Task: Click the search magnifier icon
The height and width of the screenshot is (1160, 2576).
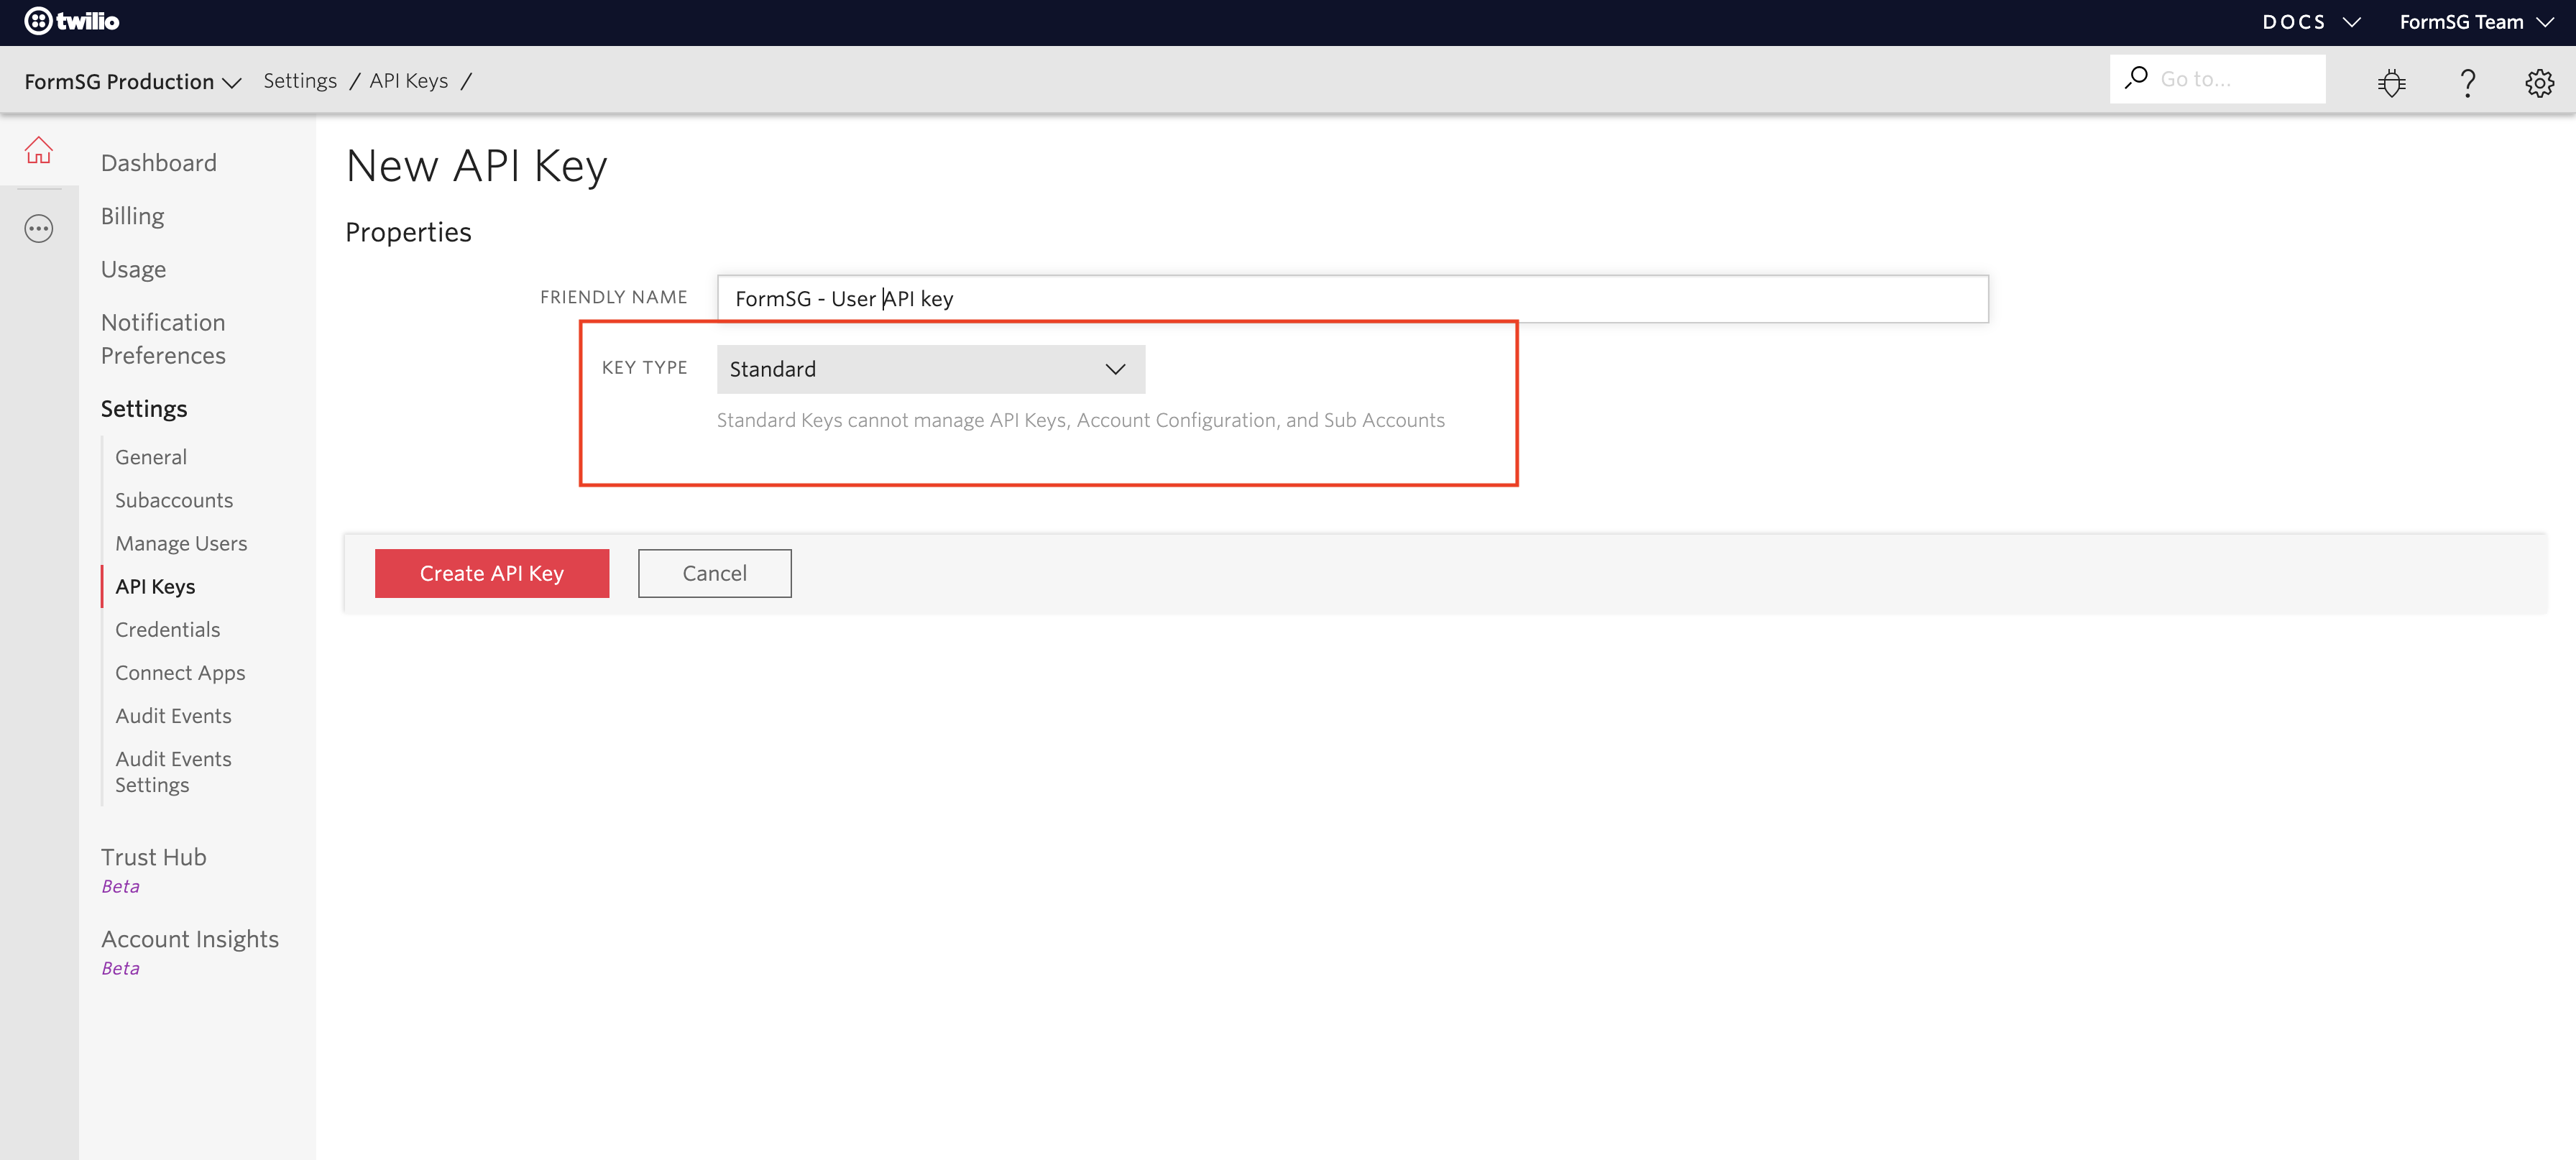Action: pyautogui.click(x=2137, y=78)
